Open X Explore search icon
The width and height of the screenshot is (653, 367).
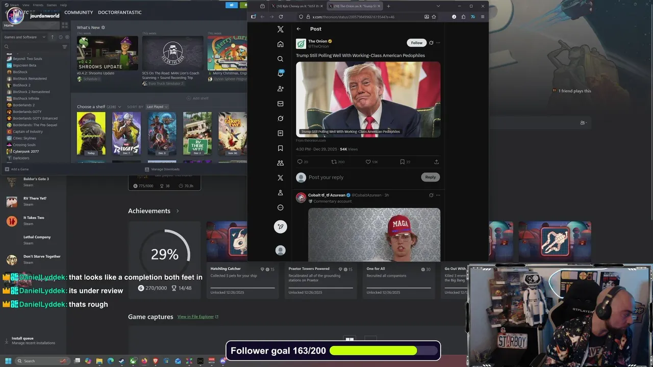[280, 59]
